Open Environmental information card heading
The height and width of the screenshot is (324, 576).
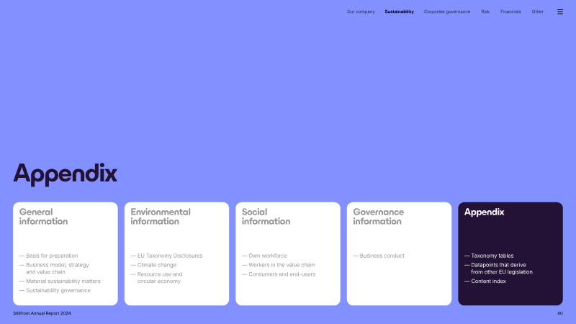[x=161, y=217]
